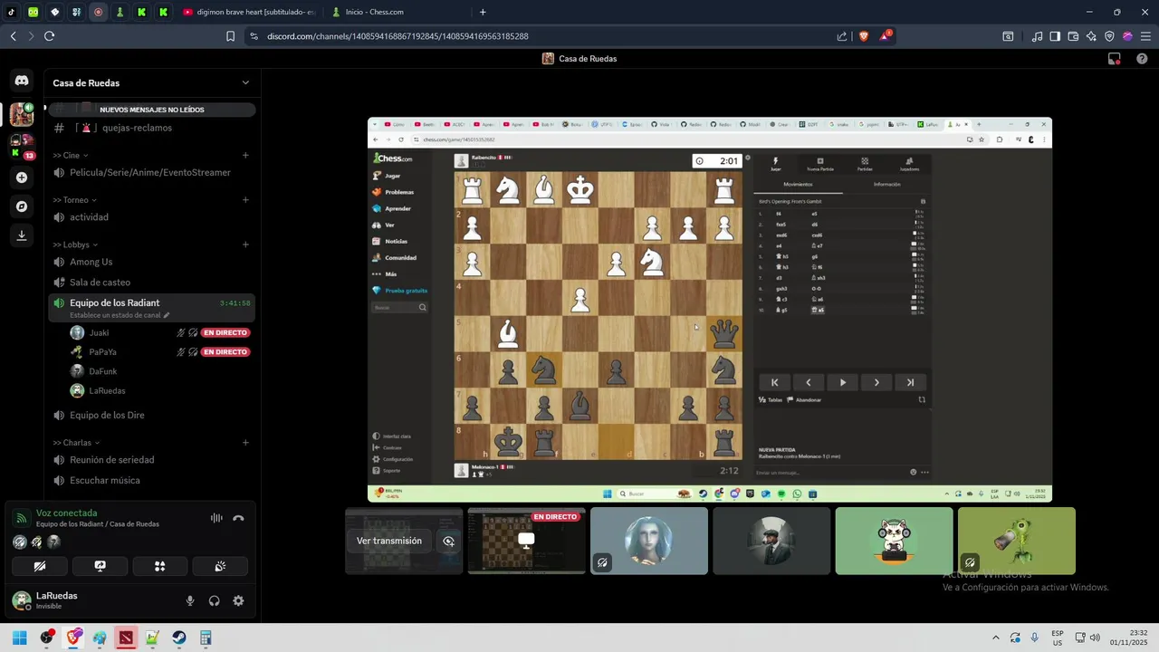1159x652 pixels.
Task: Create channel in Lobbys category
Action: 245,244
